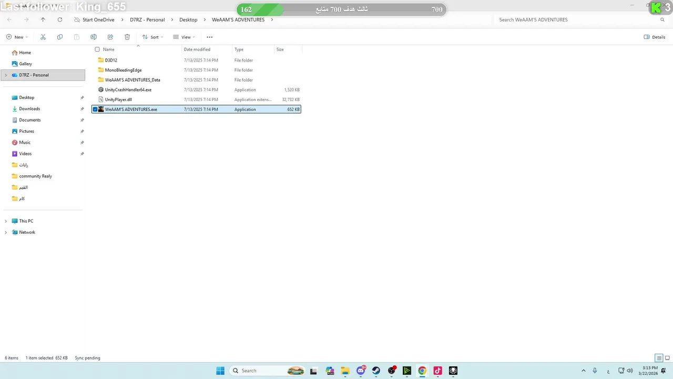Click the Start OneDrive breadcrumb
The image size is (673, 379).
click(98, 19)
